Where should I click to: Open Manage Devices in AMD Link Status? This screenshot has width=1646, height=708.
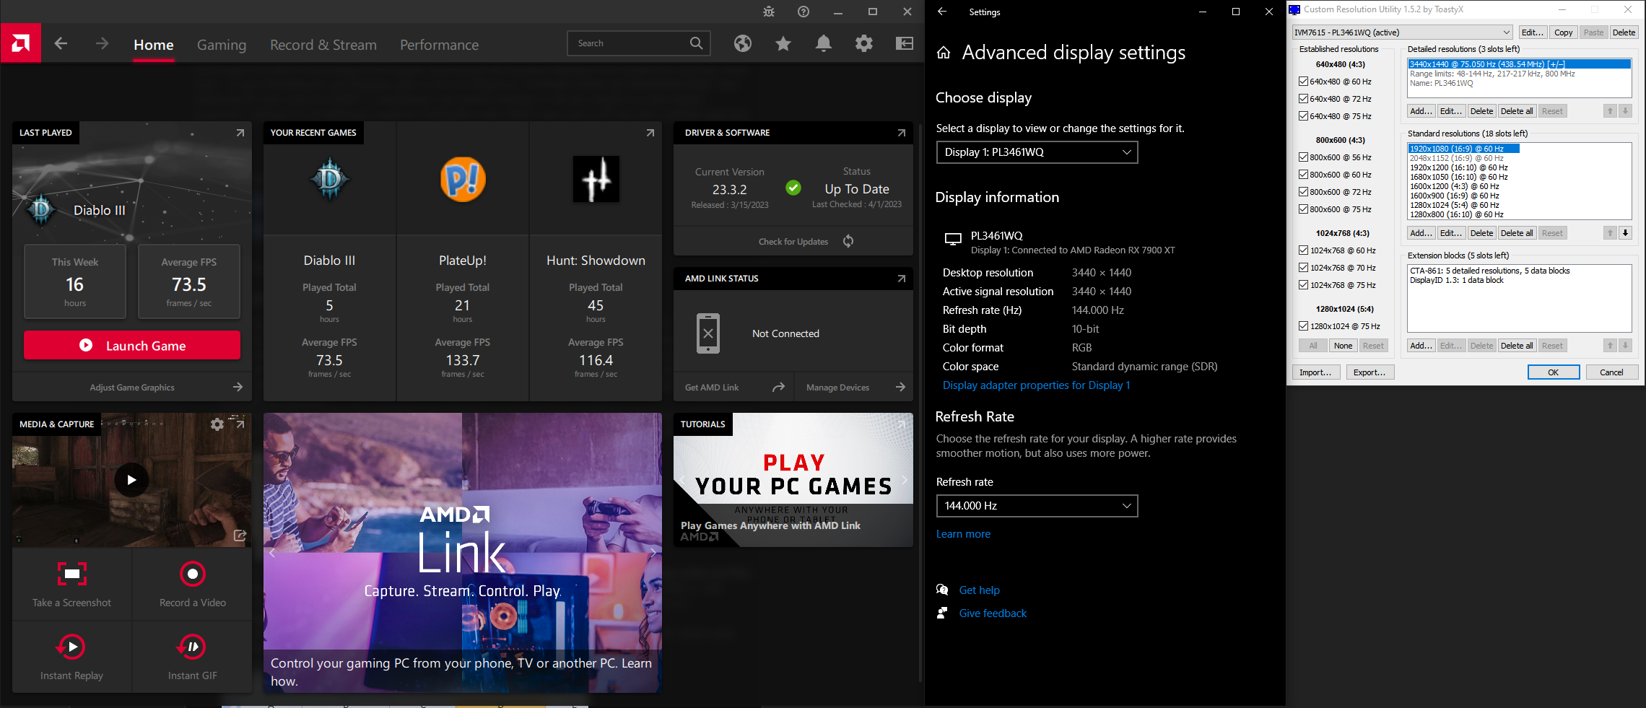(x=837, y=388)
